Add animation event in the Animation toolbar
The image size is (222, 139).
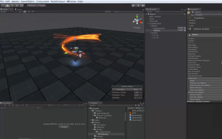27,105
